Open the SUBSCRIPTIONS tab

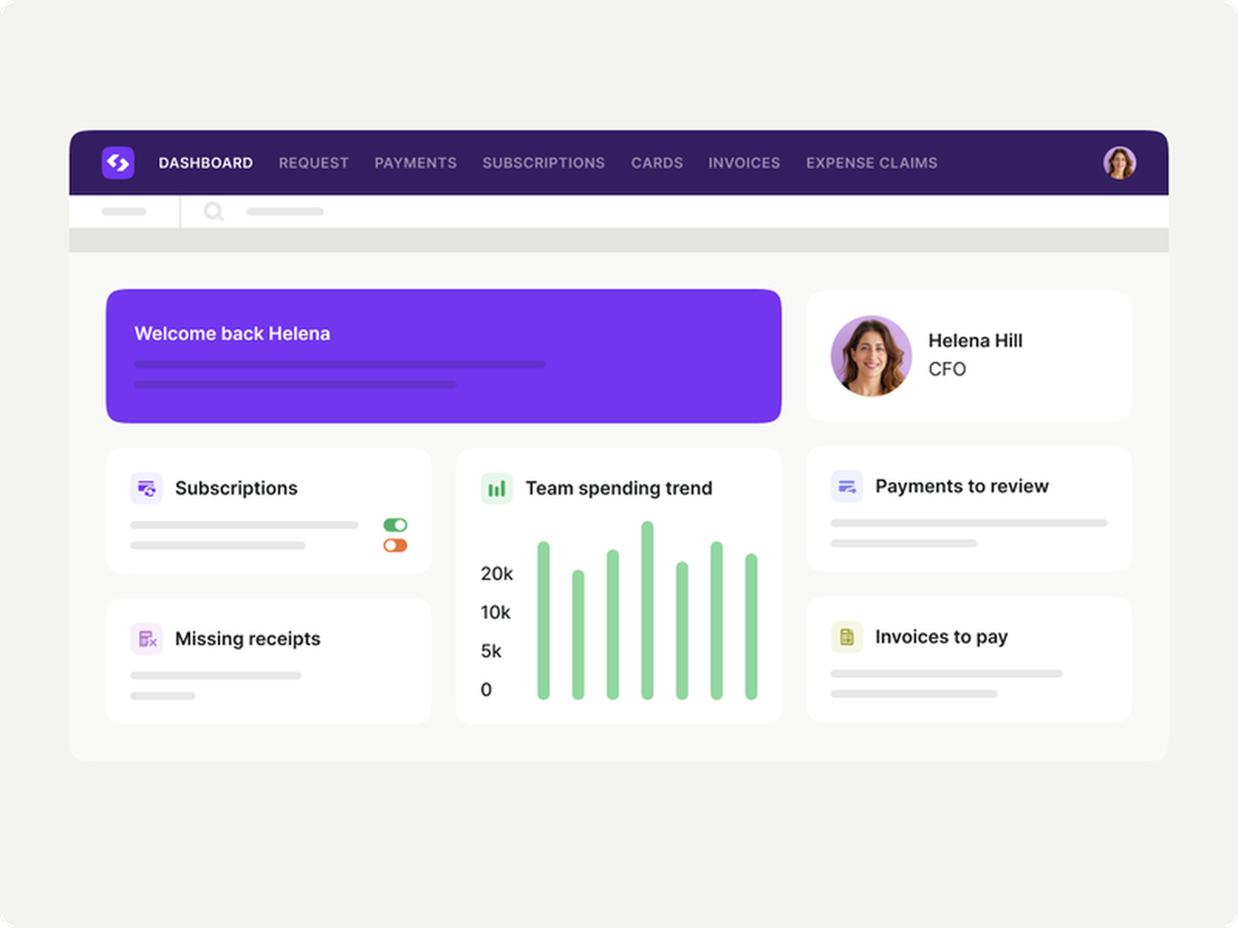[544, 163]
